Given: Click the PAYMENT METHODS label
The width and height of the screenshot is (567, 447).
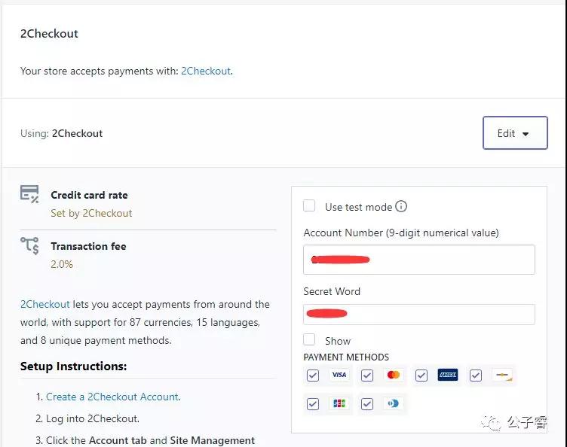Looking at the screenshot, I should (x=346, y=357).
